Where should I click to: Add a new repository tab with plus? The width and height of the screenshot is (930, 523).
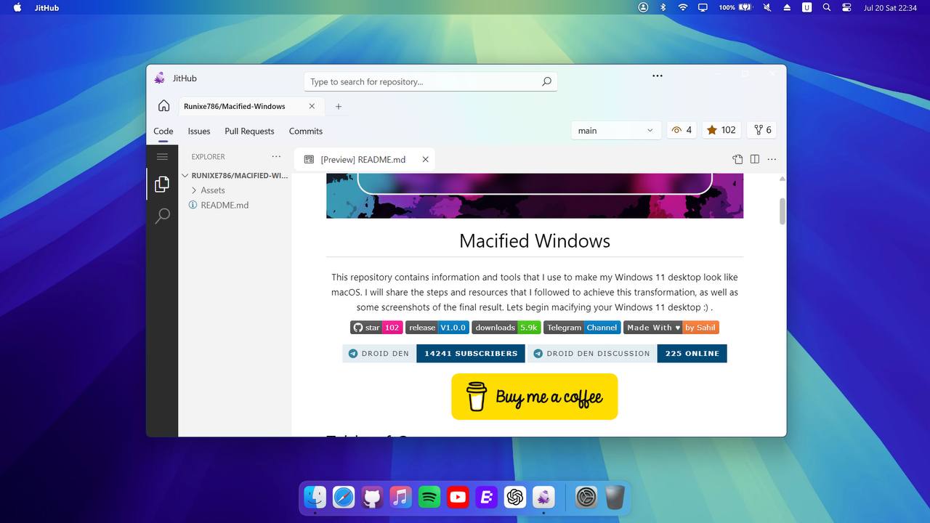pos(338,106)
